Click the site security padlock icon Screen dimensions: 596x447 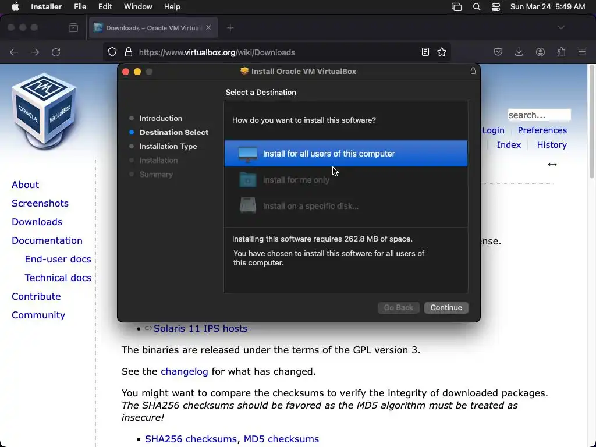click(129, 52)
